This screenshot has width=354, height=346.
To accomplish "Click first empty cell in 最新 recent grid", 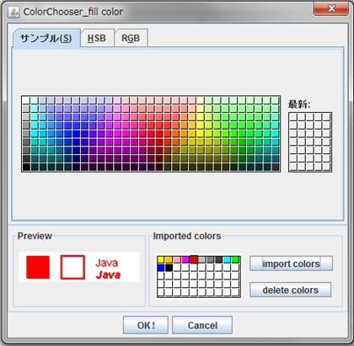I will [293, 117].
